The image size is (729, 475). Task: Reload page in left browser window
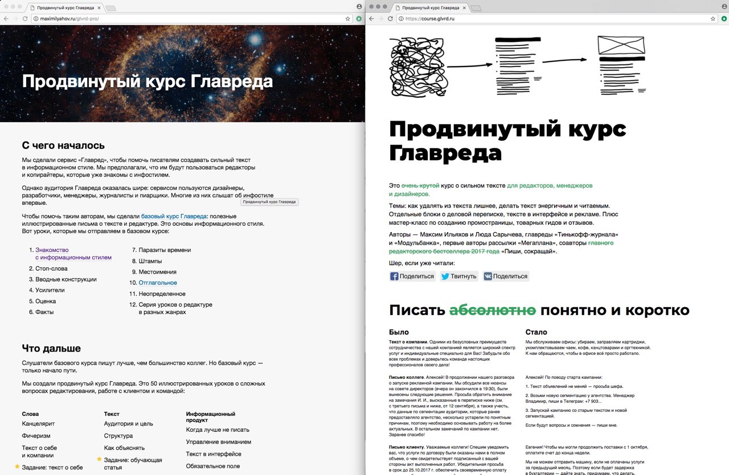[25, 19]
